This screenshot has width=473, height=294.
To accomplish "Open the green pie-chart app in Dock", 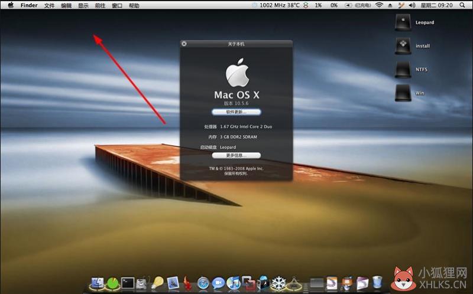I will coord(113,283).
